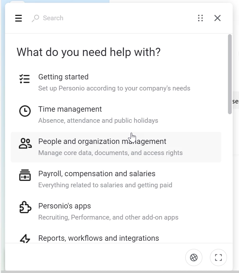Click the checklist icon beside Getting started
239x273 pixels.
(x=25, y=79)
